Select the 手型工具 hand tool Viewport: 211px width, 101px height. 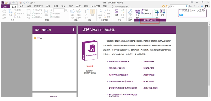pyautogui.click(x=4, y=14)
